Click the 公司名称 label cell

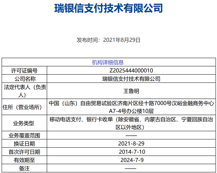(x=24, y=79)
